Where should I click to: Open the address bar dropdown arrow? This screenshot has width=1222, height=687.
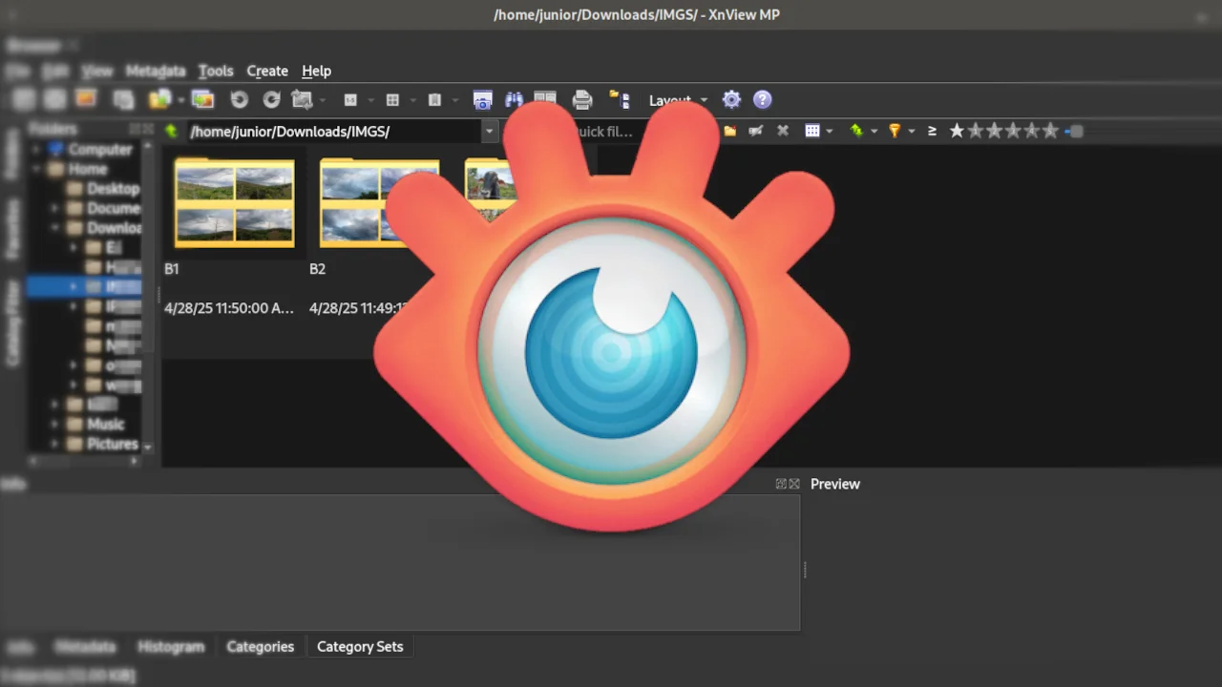489,131
